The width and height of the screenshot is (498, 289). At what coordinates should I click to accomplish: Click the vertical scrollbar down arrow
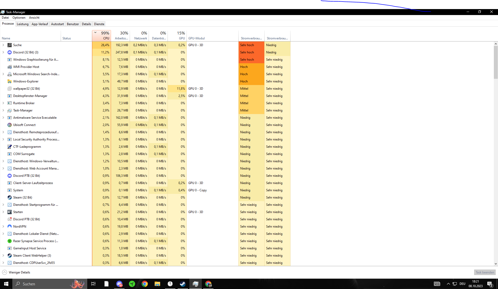pyautogui.click(x=496, y=264)
